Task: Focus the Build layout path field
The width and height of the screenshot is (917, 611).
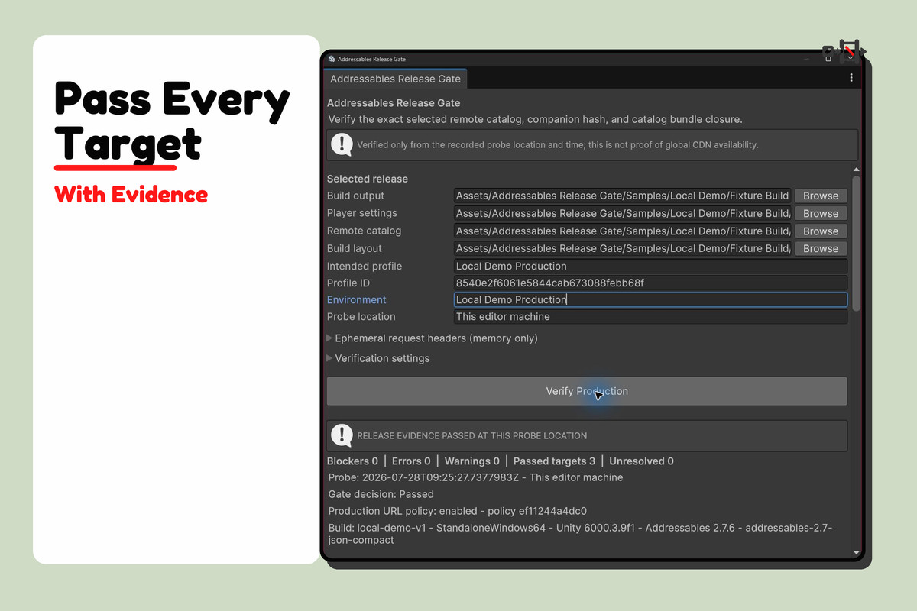Action: pyautogui.click(x=623, y=248)
